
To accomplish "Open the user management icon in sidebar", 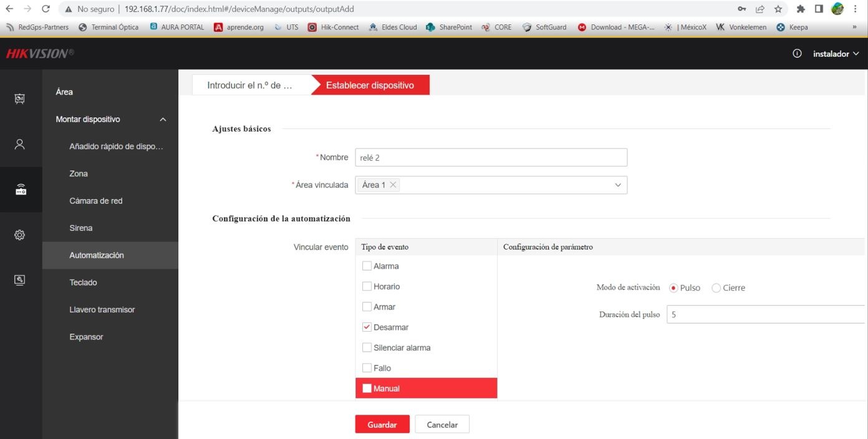I will pos(19,144).
